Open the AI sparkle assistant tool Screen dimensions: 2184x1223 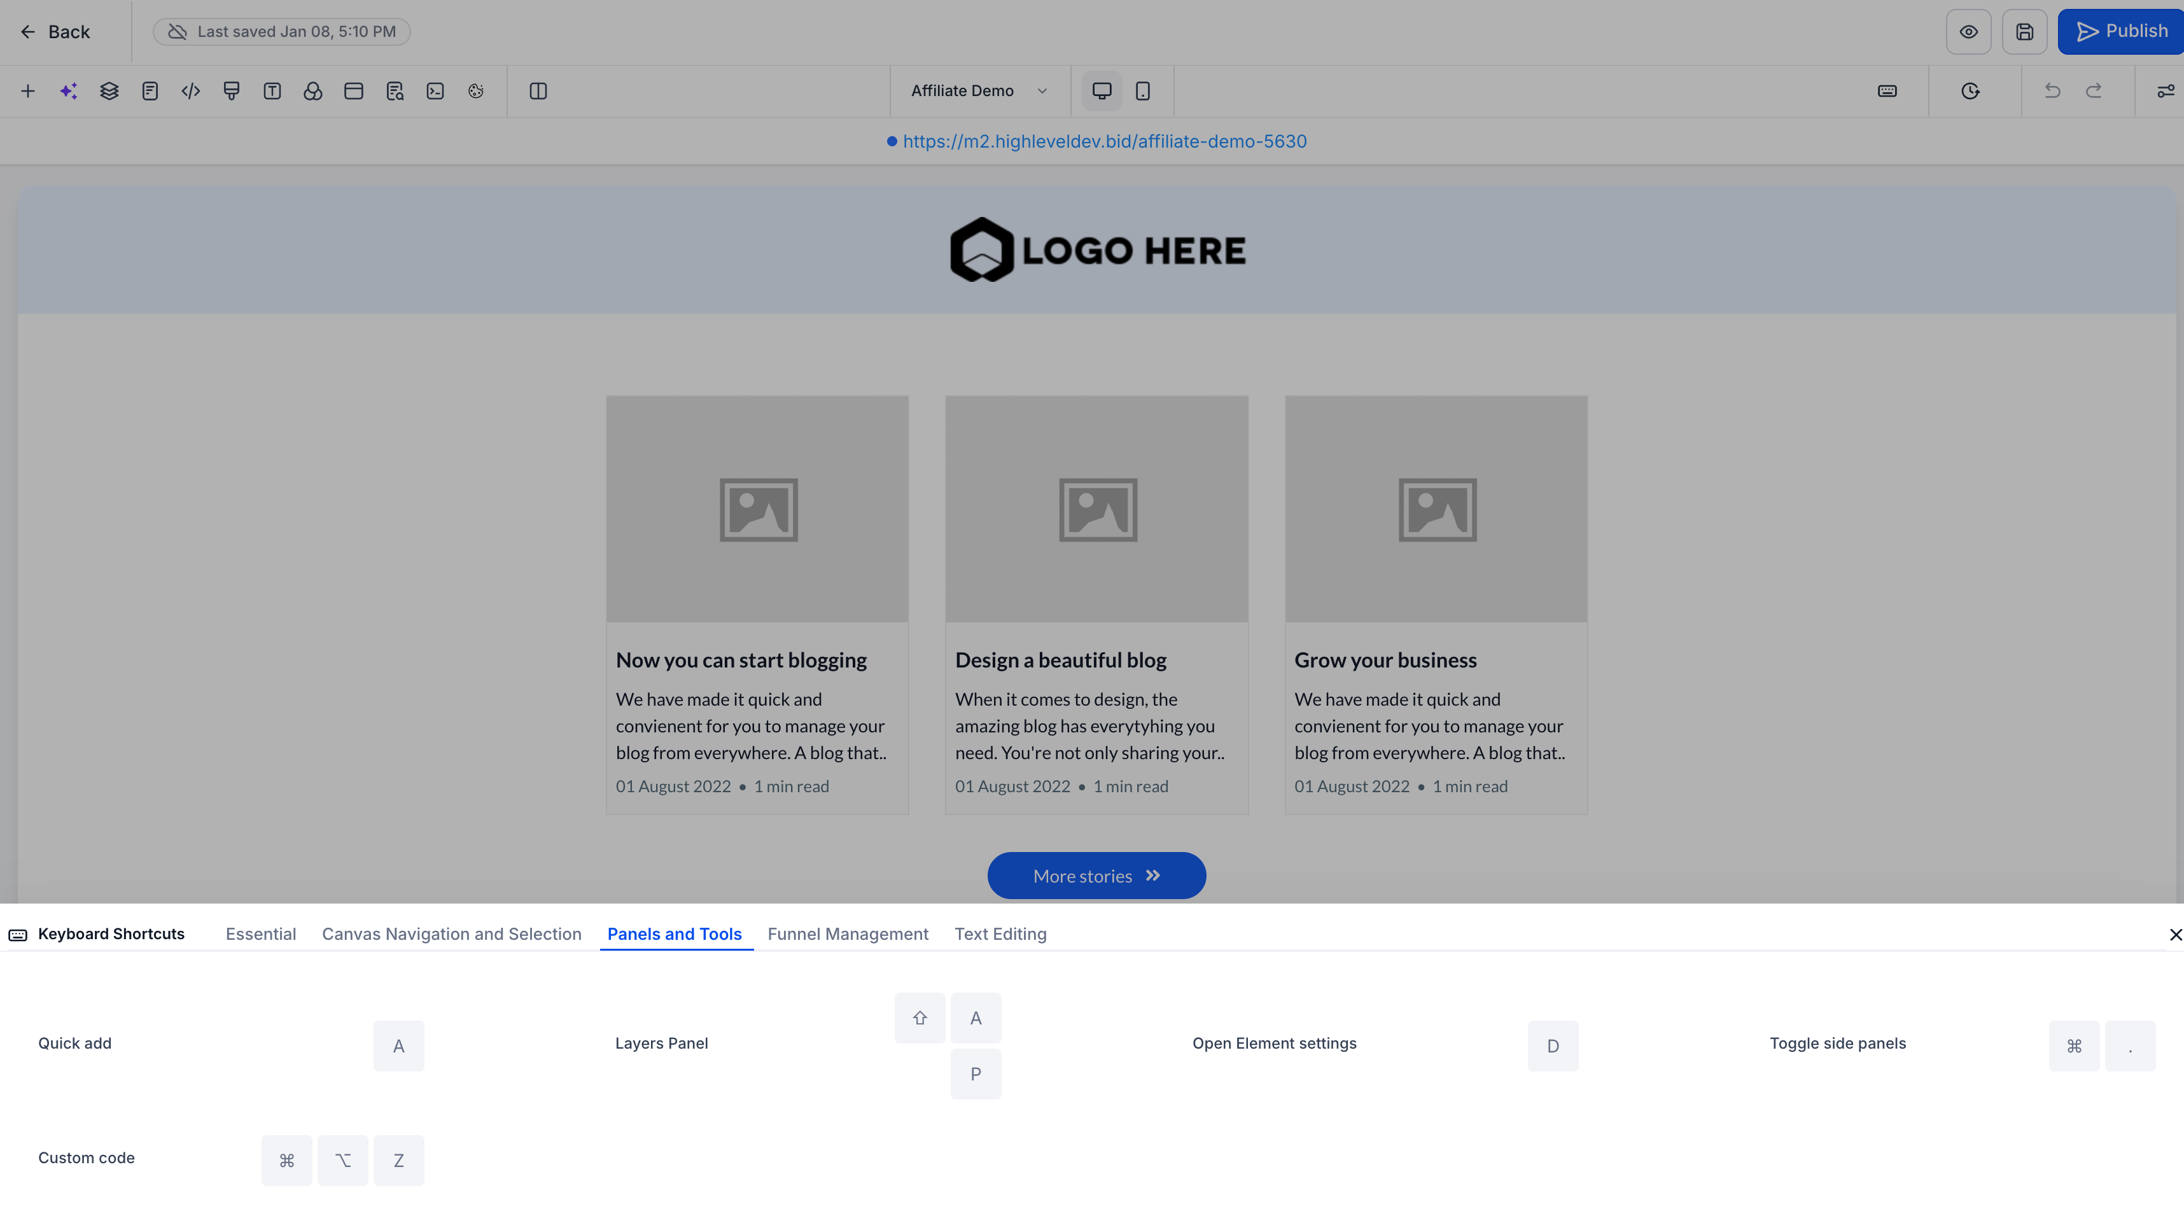pyautogui.click(x=69, y=91)
